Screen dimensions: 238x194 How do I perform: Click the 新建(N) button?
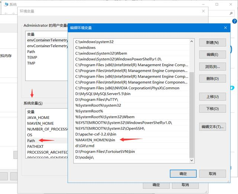[212, 42]
